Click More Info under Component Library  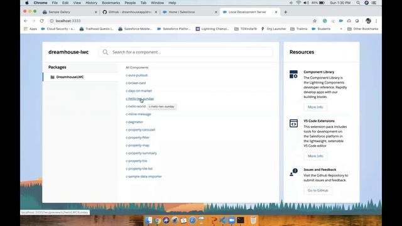point(315,107)
